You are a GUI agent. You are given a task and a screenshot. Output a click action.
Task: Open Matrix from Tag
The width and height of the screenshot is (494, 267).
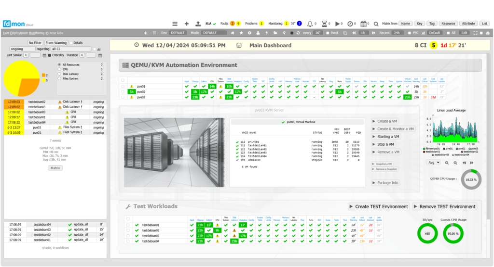[x=432, y=24]
